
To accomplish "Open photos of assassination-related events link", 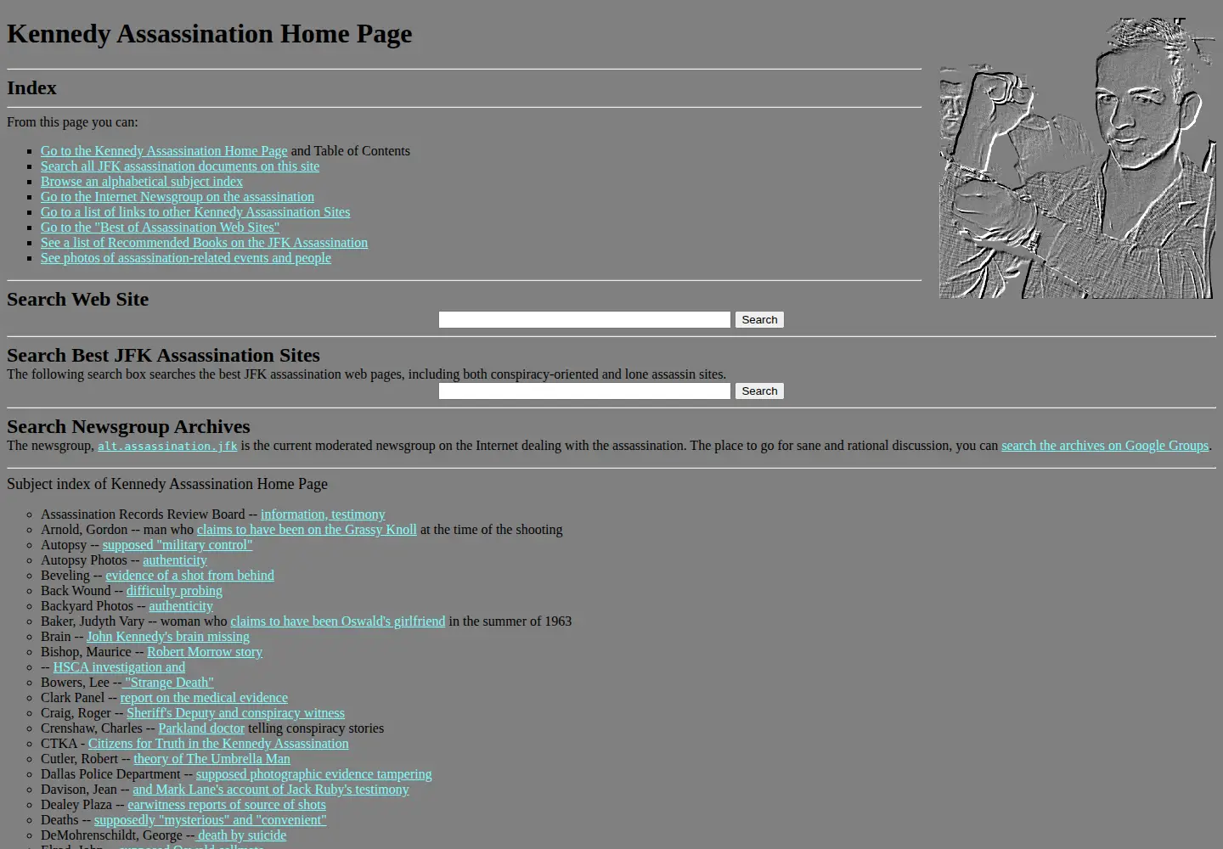I will pyautogui.click(x=186, y=258).
